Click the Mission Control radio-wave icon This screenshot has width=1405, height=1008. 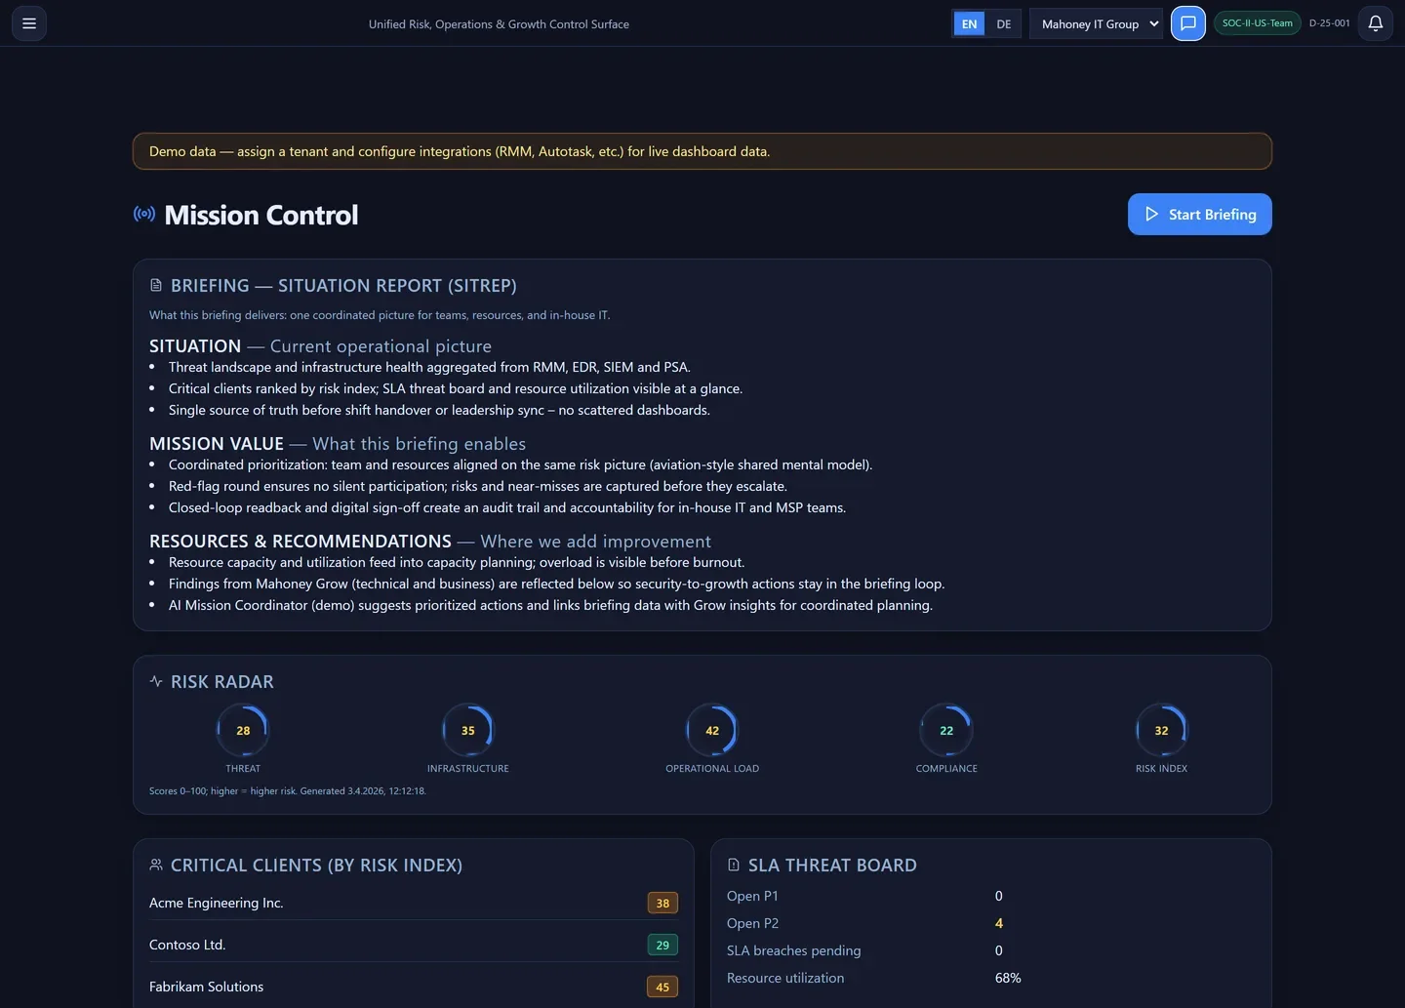point(143,214)
